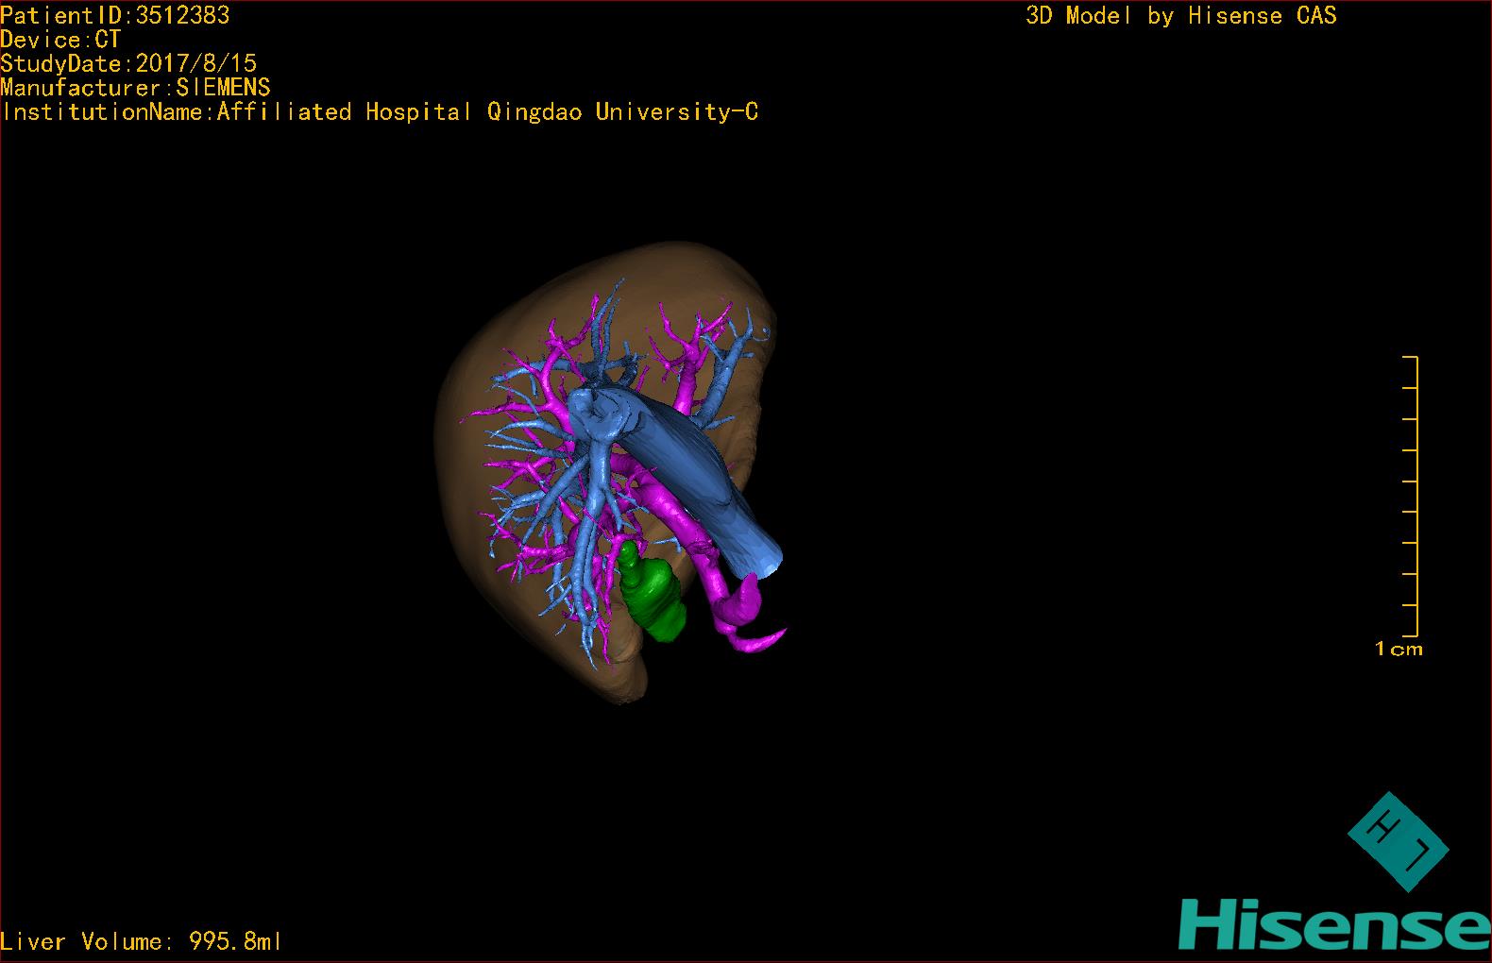Click the Manufacturer:SIEMENS text
The height and width of the screenshot is (963, 1492).
(136, 88)
